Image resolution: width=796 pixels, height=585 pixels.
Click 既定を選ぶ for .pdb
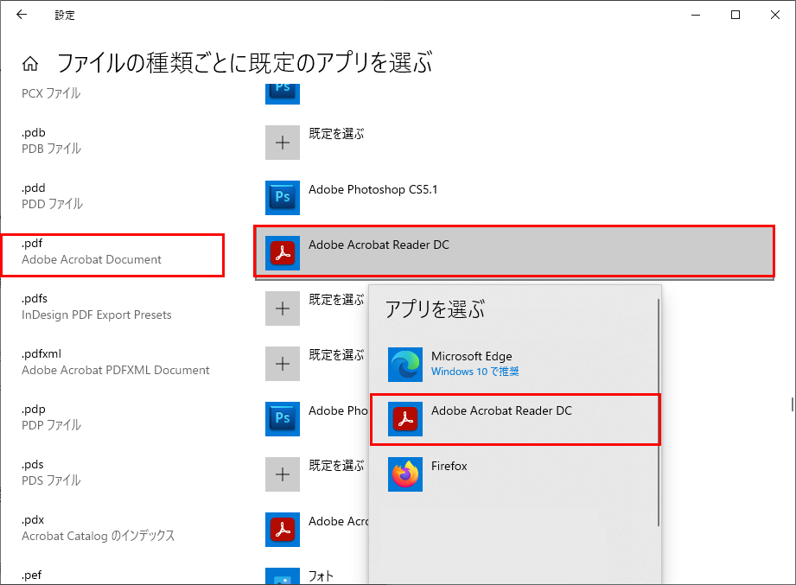tap(336, 134)
